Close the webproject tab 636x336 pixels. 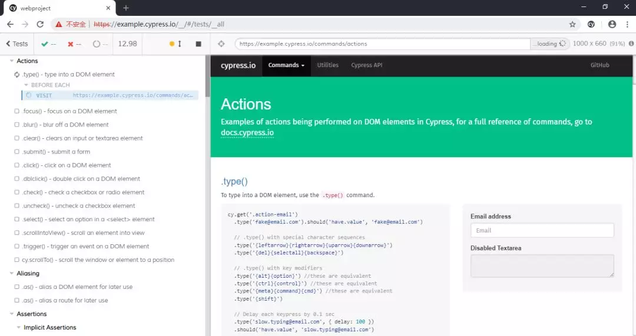[108, 8]
